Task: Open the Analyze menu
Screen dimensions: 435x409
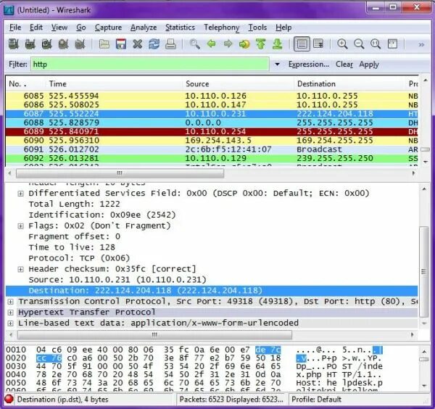Action: point(144,28)
